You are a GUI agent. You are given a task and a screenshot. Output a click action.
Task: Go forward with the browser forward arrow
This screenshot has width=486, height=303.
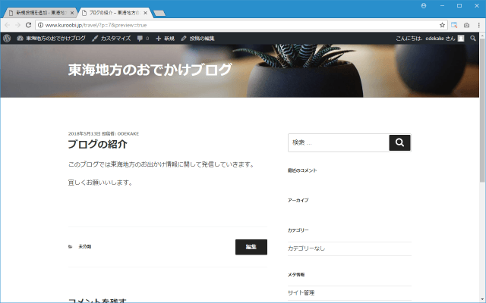pyautogui.click(x=17, y=25)
